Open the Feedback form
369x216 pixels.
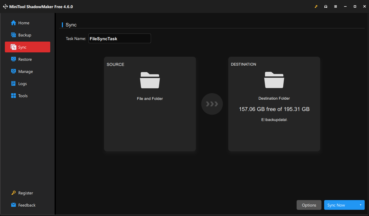click(x=27, y=205)
